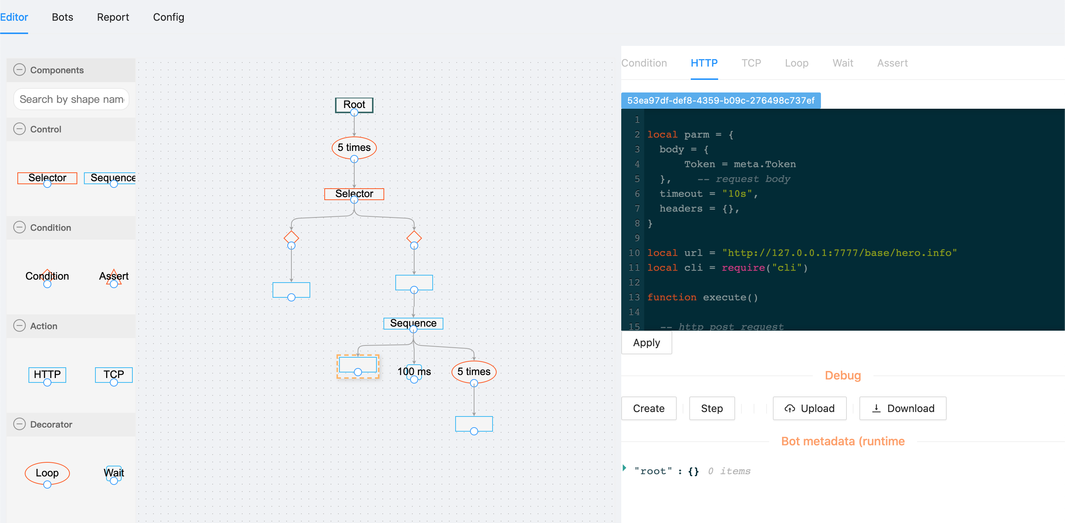
Task: Click the Upload button
Action: click(809, 408)
